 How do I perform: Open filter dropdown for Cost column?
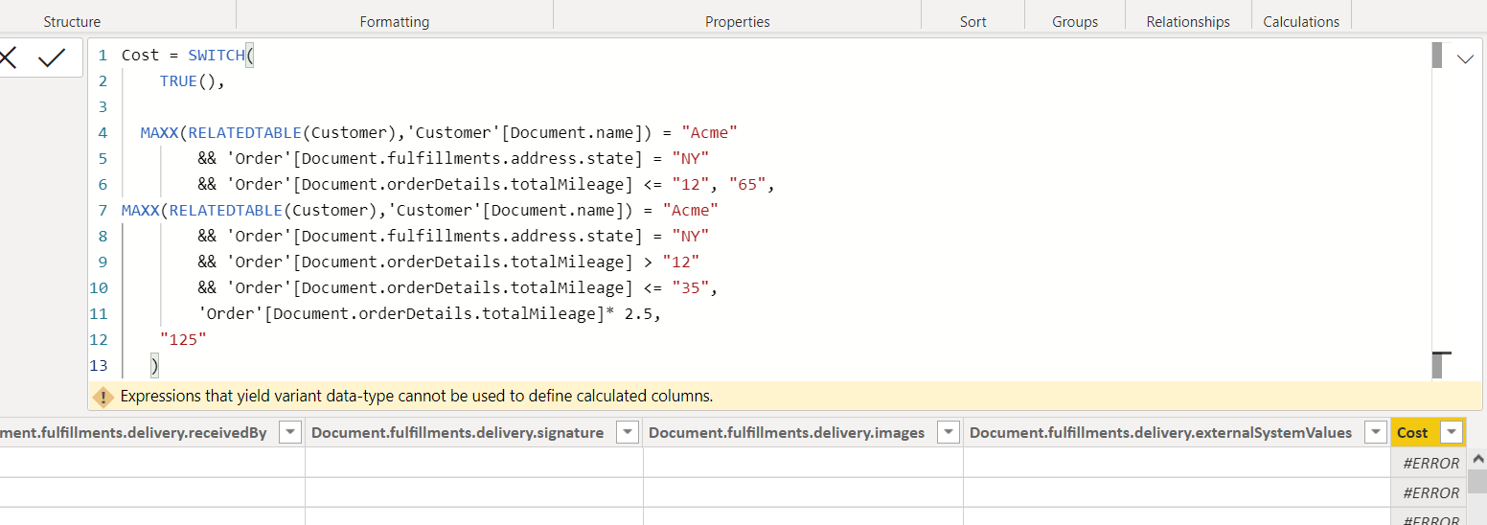[1453, 432]
